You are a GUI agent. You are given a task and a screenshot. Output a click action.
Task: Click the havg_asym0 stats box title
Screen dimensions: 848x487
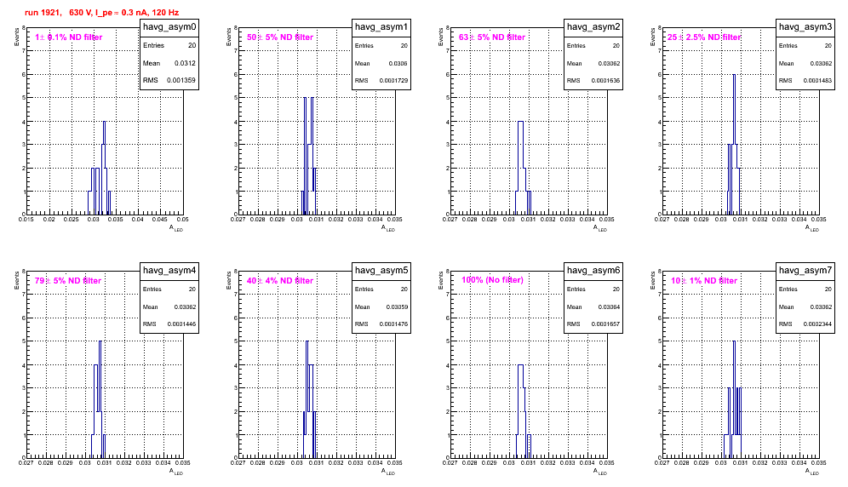click(169, 27)
